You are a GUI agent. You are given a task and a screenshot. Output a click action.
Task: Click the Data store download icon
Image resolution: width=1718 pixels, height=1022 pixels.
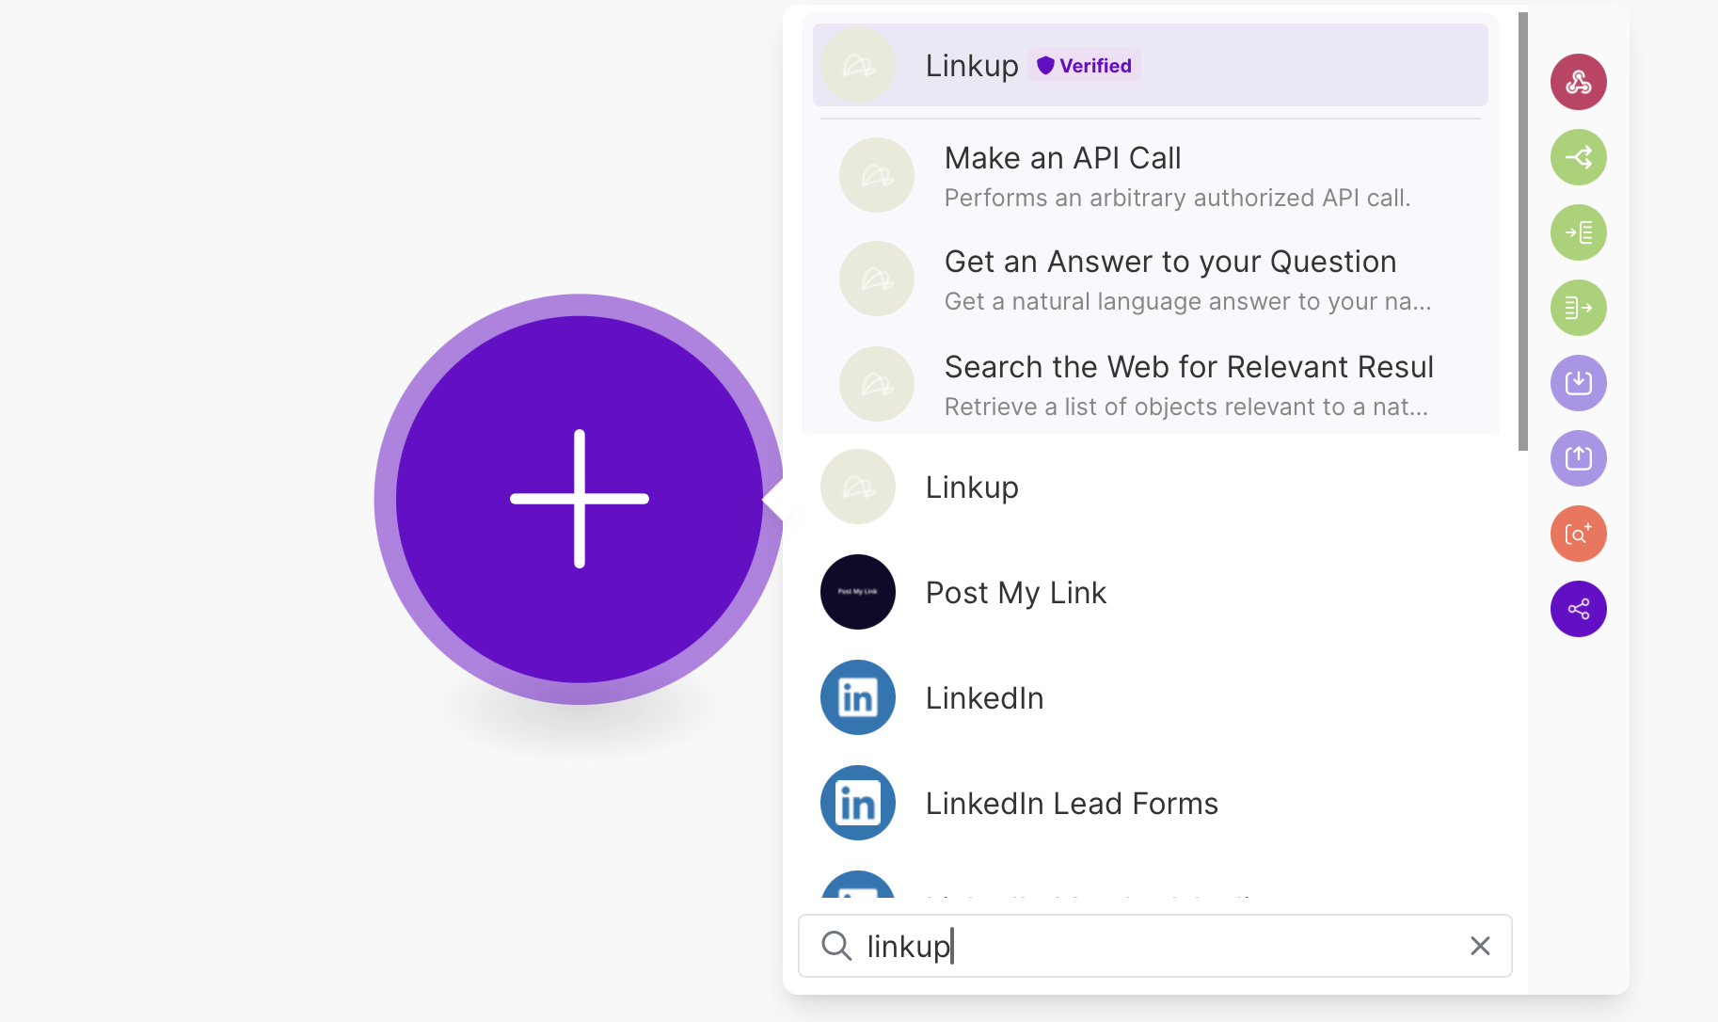[1578, 383]
